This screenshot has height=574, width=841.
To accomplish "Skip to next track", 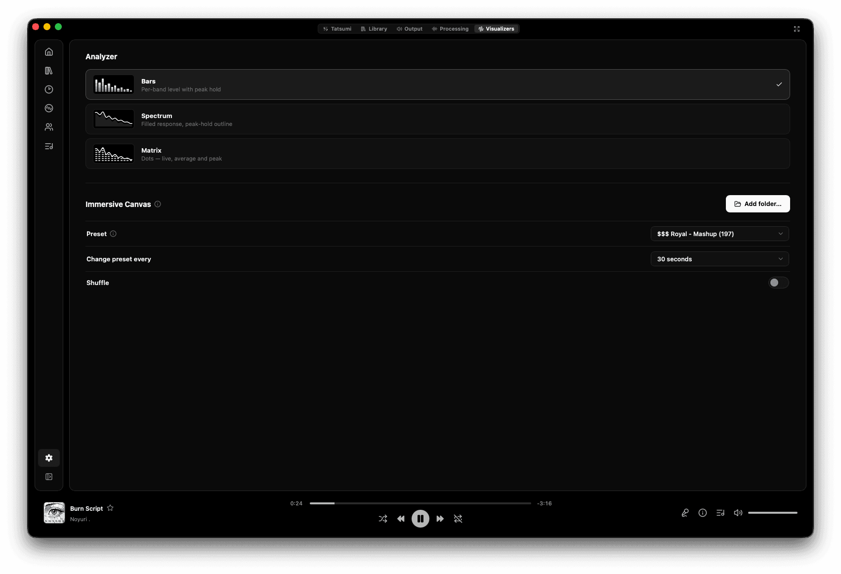I will click(440, 519).
